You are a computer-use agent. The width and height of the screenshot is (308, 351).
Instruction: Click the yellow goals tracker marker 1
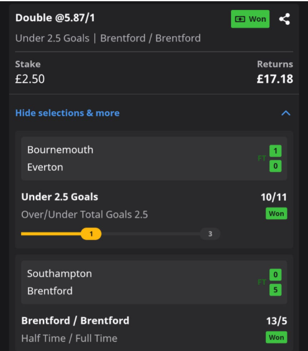click(91, 234)
